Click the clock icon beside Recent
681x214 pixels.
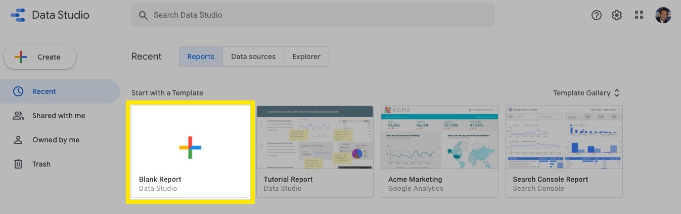18,91
